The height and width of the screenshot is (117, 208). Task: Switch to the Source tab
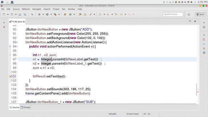(x=14, y=107)
